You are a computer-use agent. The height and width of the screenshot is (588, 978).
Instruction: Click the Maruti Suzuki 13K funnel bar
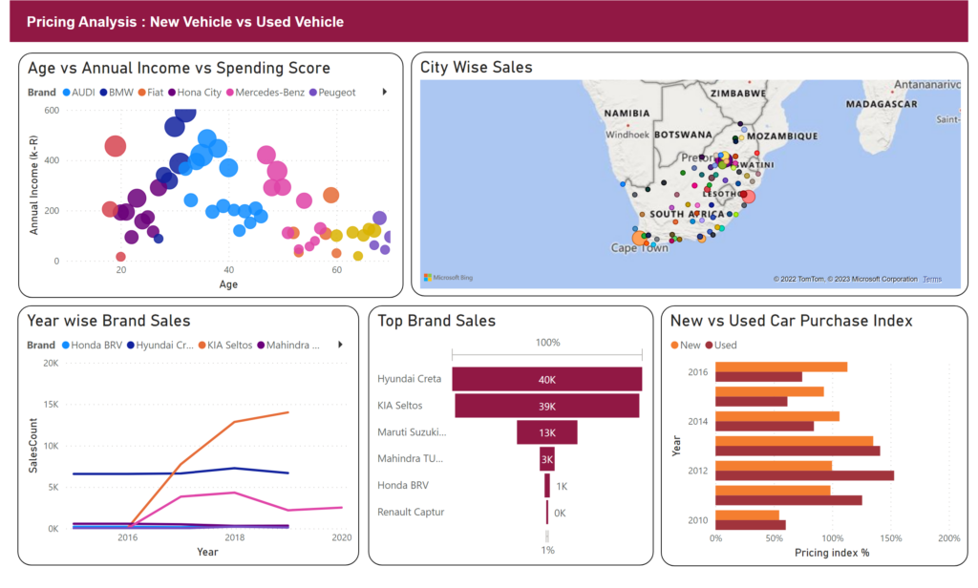coord(547,432)
